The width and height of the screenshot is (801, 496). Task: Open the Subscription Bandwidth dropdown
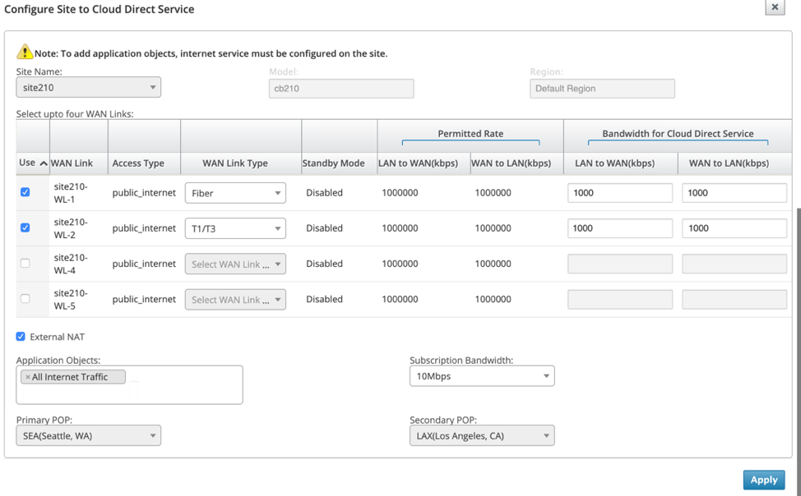click(x=482, y=376)
